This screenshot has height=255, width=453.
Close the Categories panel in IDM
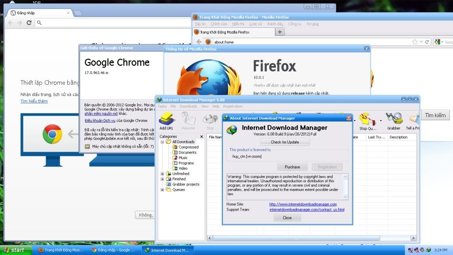click(x=201, y=137)
